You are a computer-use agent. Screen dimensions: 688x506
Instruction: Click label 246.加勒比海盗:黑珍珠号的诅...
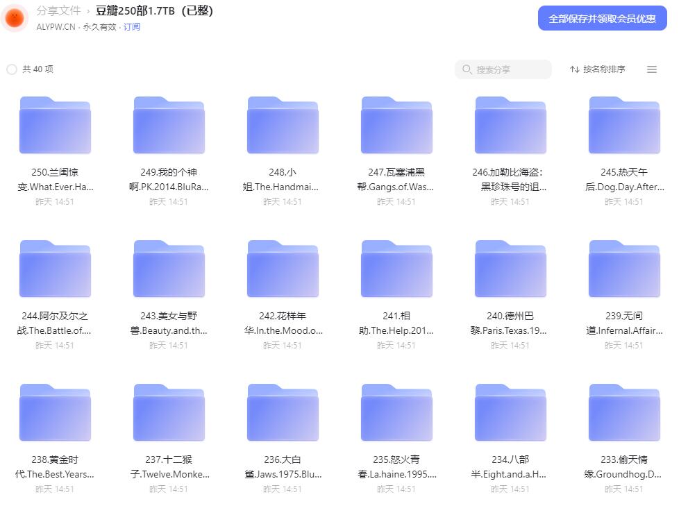coord(510,180)
